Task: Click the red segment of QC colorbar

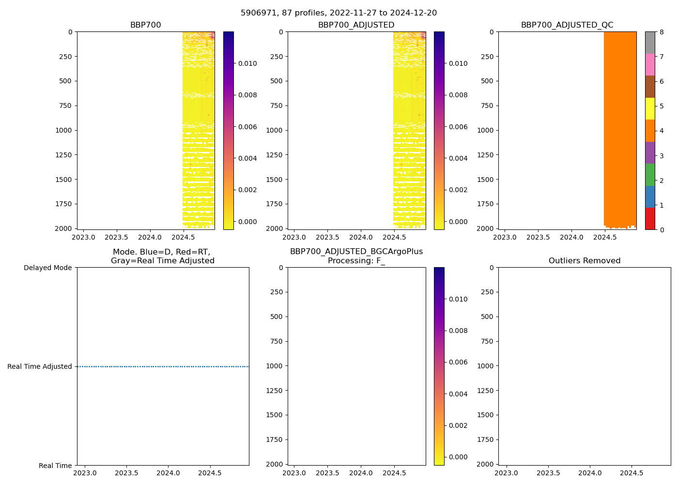Action: point(650,218)
